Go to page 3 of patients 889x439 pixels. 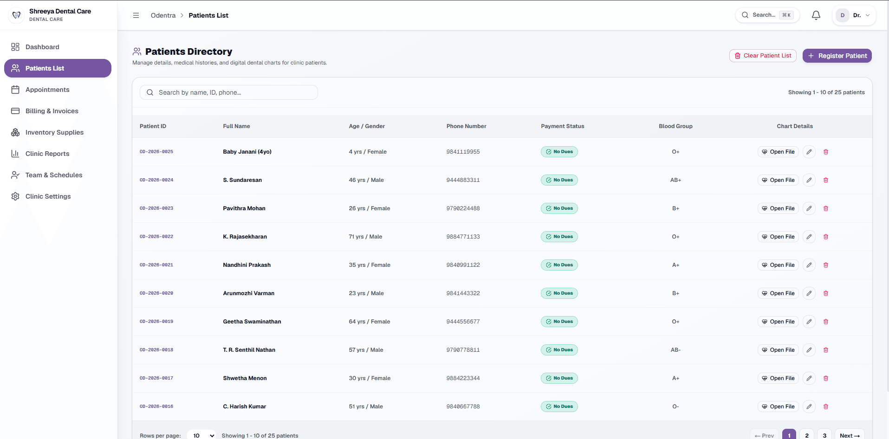pyautogui.click(x=824, y=435)
